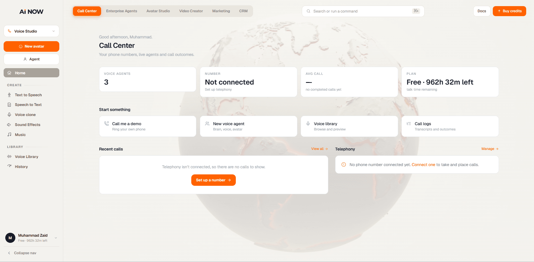This screenshot has height=262, width=534.
Task: Click the Muhammad Zaid name label
Action: 33,235
